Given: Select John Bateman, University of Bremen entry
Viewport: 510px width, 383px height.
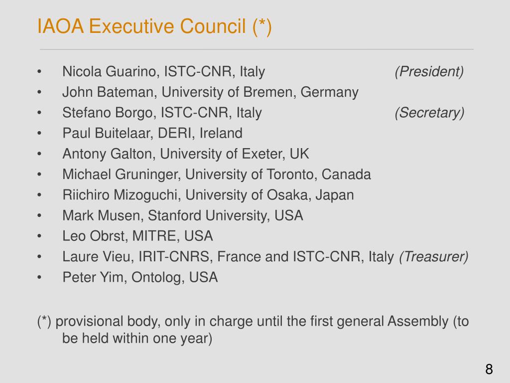Looking at the screenshot, I should click(x=211, y=92).
